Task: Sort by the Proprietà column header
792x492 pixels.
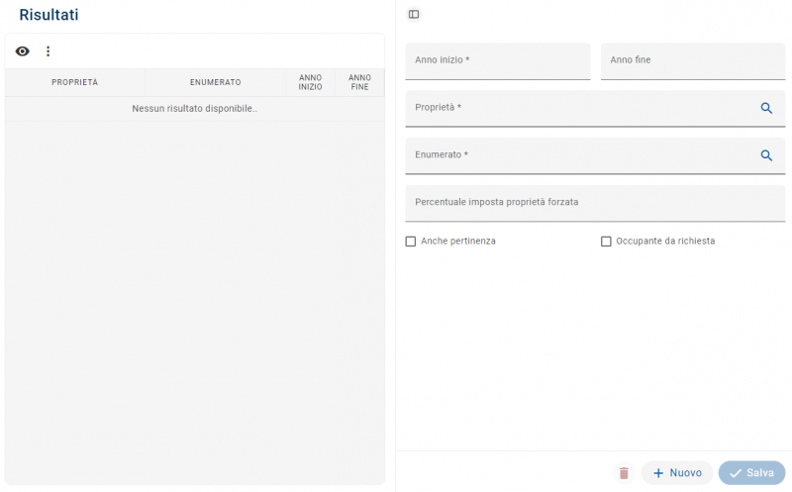Action: pos(75,82)
